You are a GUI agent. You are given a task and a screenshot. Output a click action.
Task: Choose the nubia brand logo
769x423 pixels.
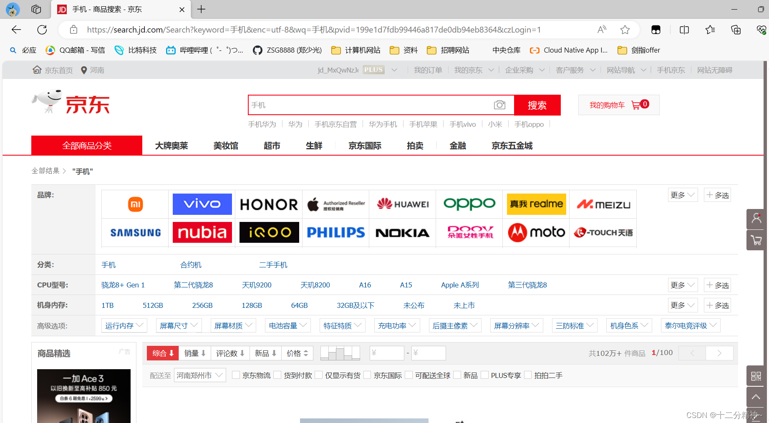coord(202,232)
